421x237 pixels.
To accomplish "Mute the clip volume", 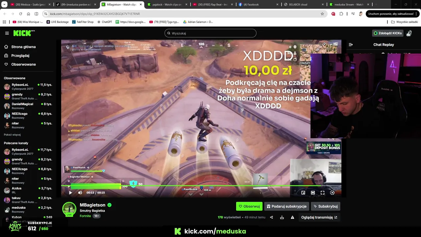I will (80, 193).
